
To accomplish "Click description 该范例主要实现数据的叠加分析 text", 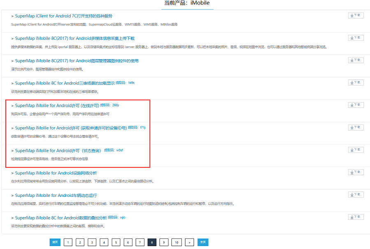I will click(x=58, y=226).
